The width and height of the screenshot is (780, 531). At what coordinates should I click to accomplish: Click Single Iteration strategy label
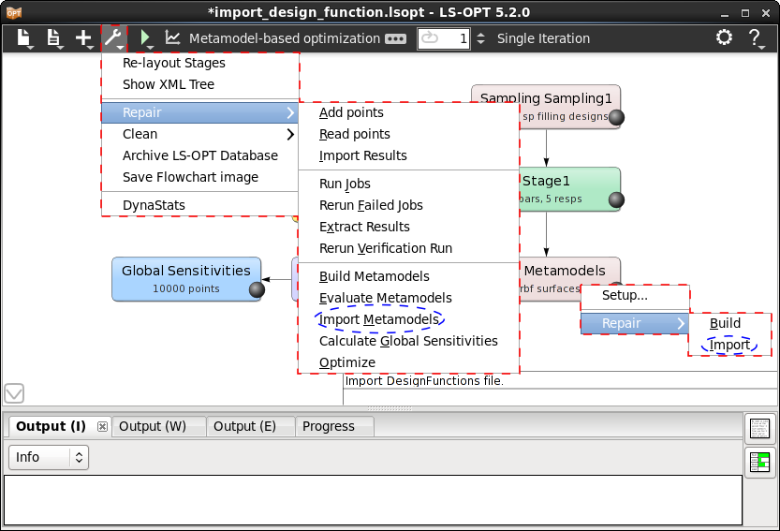[543, 38]
